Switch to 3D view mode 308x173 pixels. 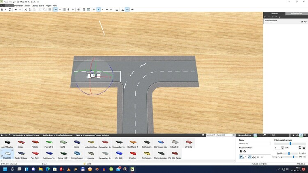point(55,9)
